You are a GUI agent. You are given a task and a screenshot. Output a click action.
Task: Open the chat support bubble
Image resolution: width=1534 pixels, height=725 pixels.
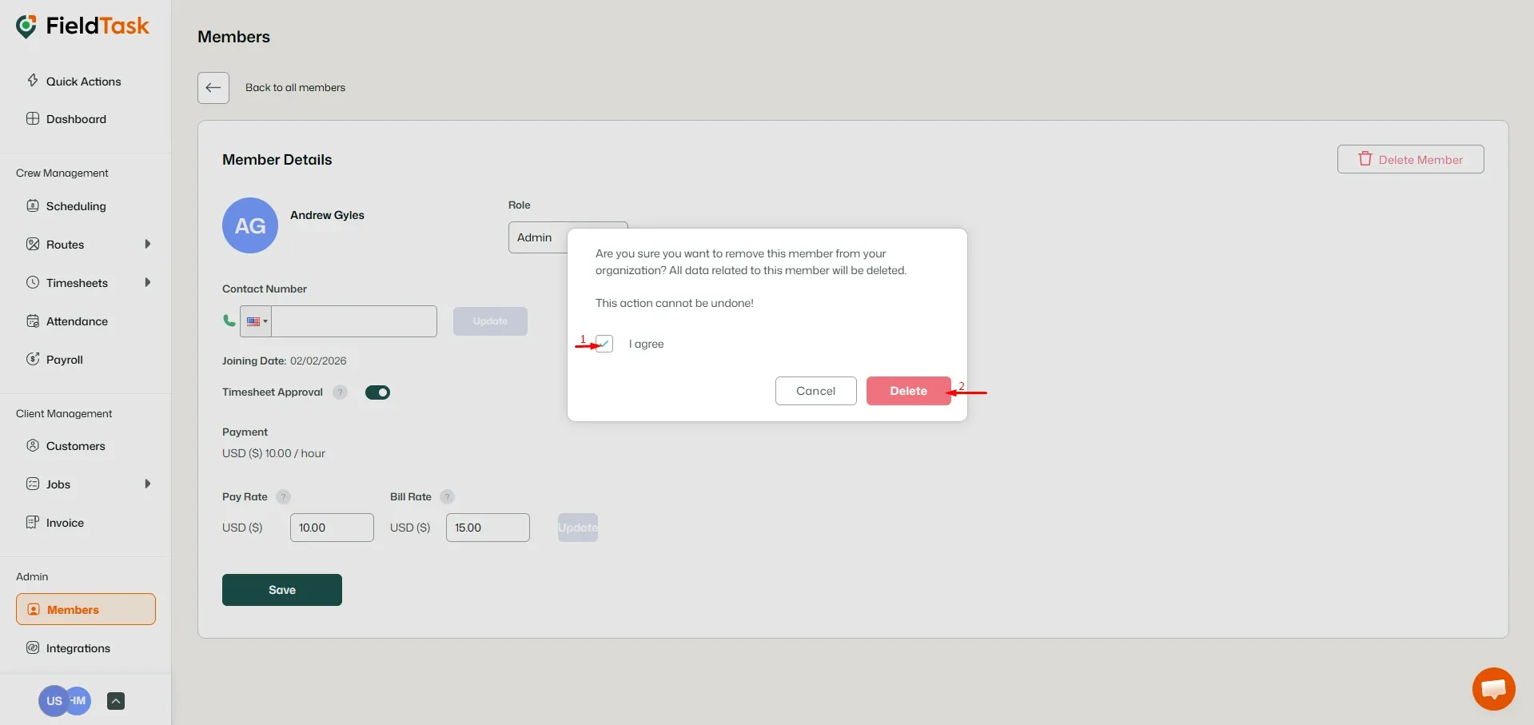click(x=1492, y=688)
